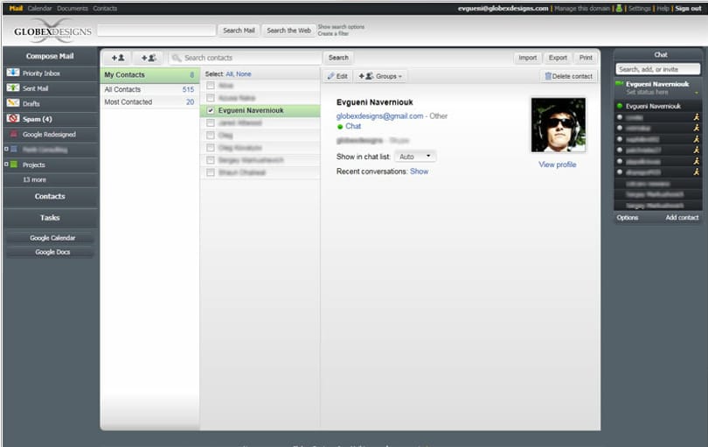Open Settings in the top bar
This screenshot has width=708, height=447.
coord(639,8)
